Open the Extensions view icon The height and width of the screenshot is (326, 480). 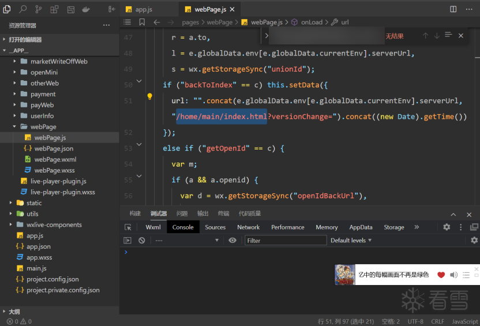[54, 9]
